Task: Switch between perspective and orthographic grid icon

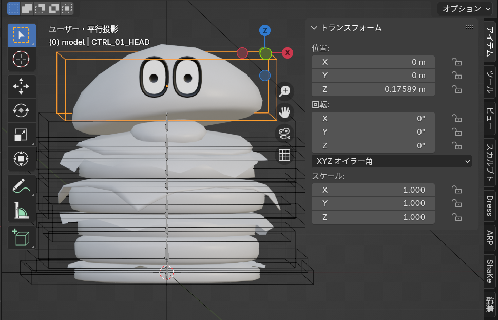Action: (284, 155)
